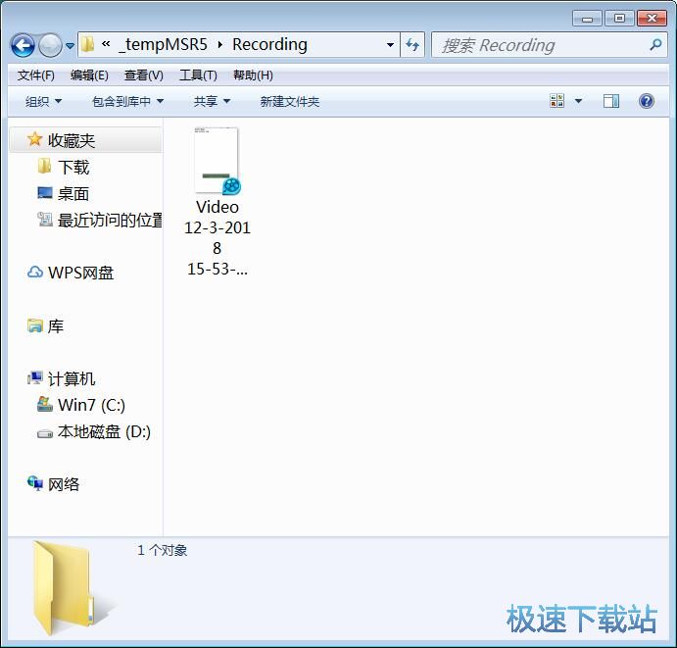This screenshot has width=677, height=648.
Task: Open the 包含到库中 dropdown
Action: pyautogui.click(x=127, y=102)
